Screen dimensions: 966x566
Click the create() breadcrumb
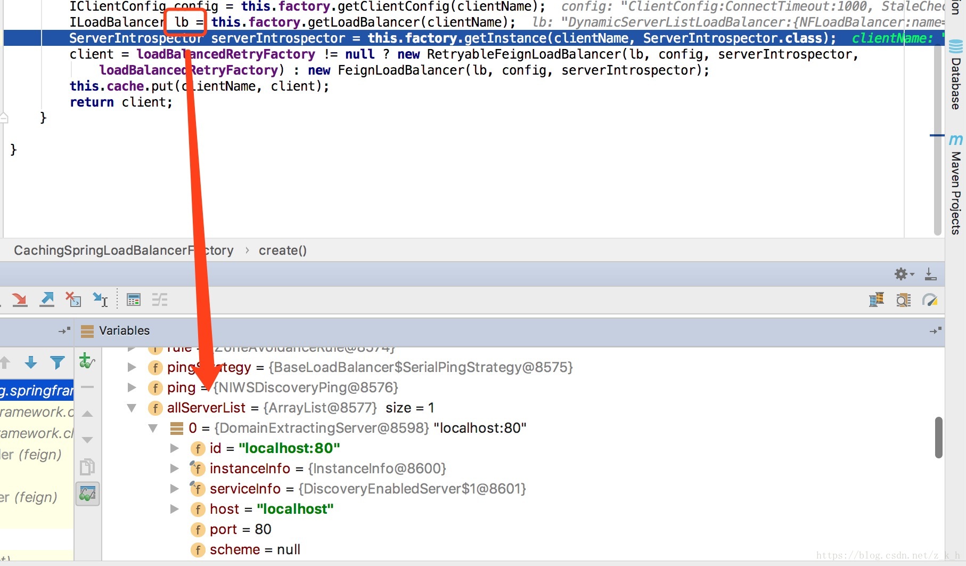click(x=283, y=250)
